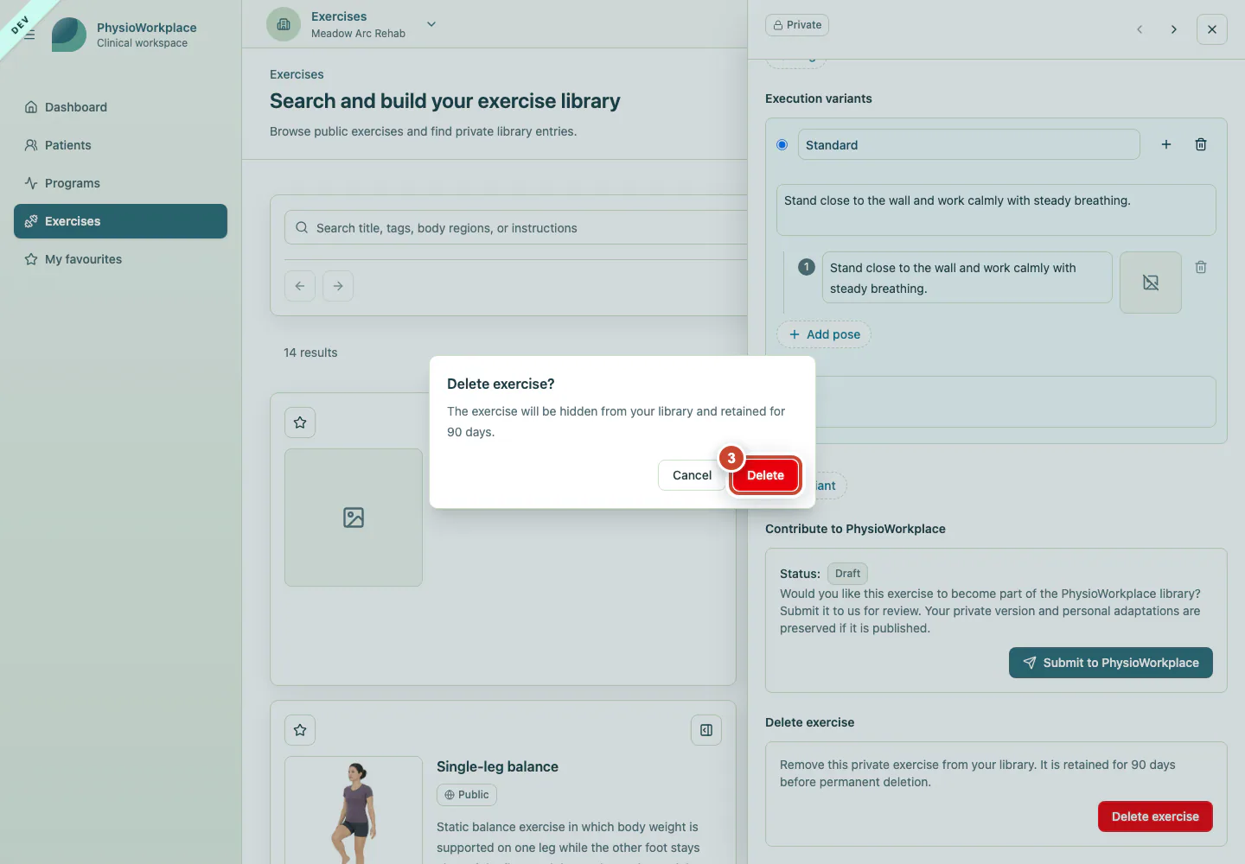The image size is (1245, 864).
Task: Remove pose 1 with its trash icon
Action: (1201, 267)
